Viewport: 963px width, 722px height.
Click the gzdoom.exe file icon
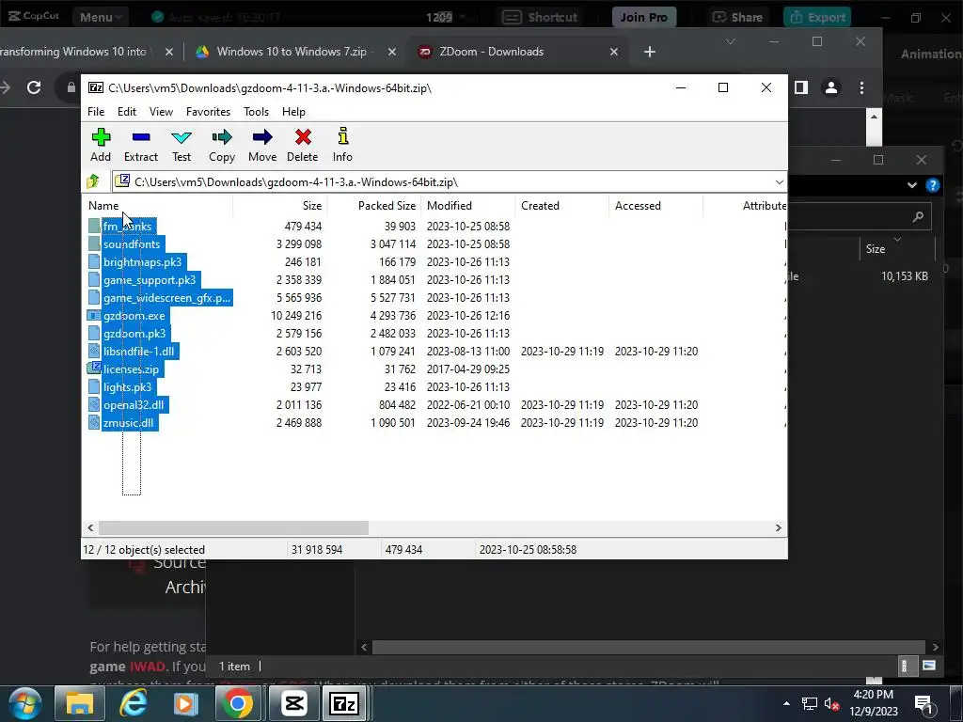pos(93,316)
